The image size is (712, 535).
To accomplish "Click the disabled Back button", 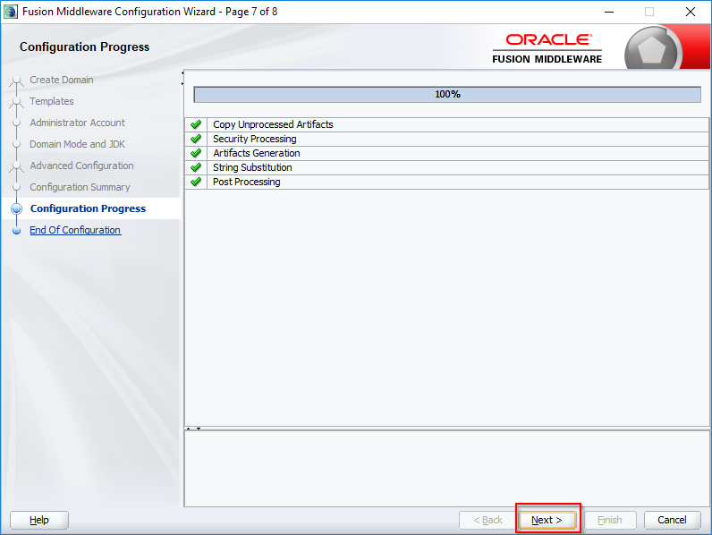I will (x=487, y=520).
